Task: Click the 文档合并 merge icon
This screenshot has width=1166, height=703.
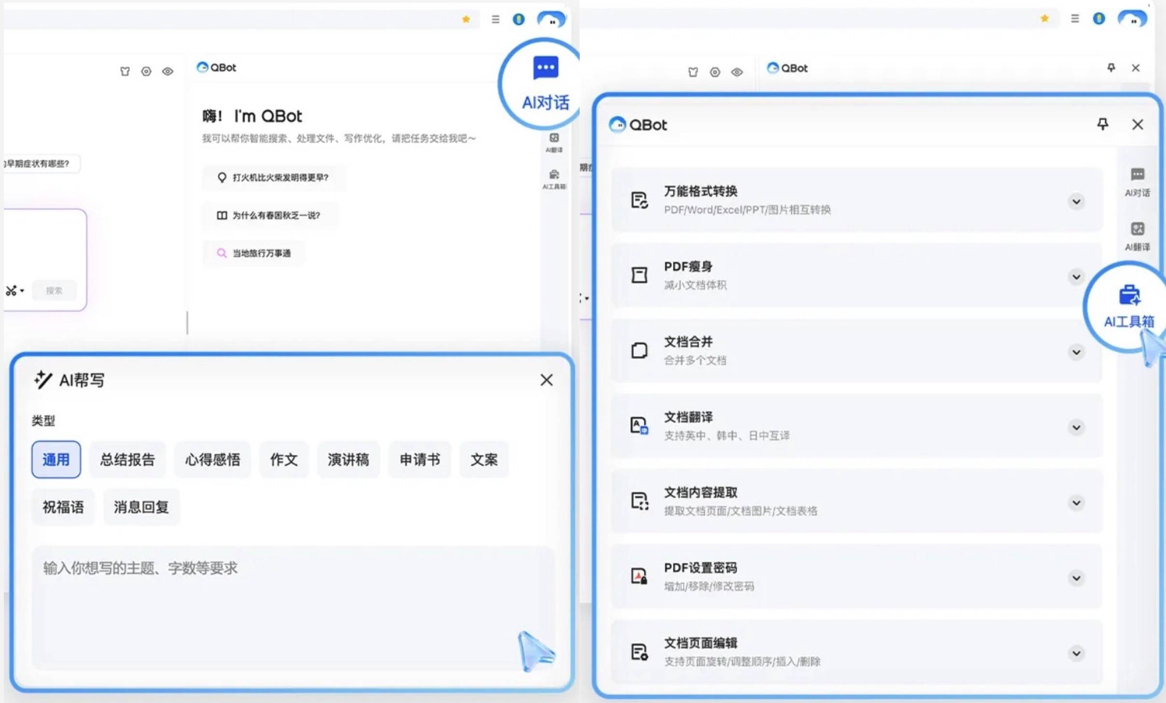Action: pyautogui.click(x=640, y=351)
